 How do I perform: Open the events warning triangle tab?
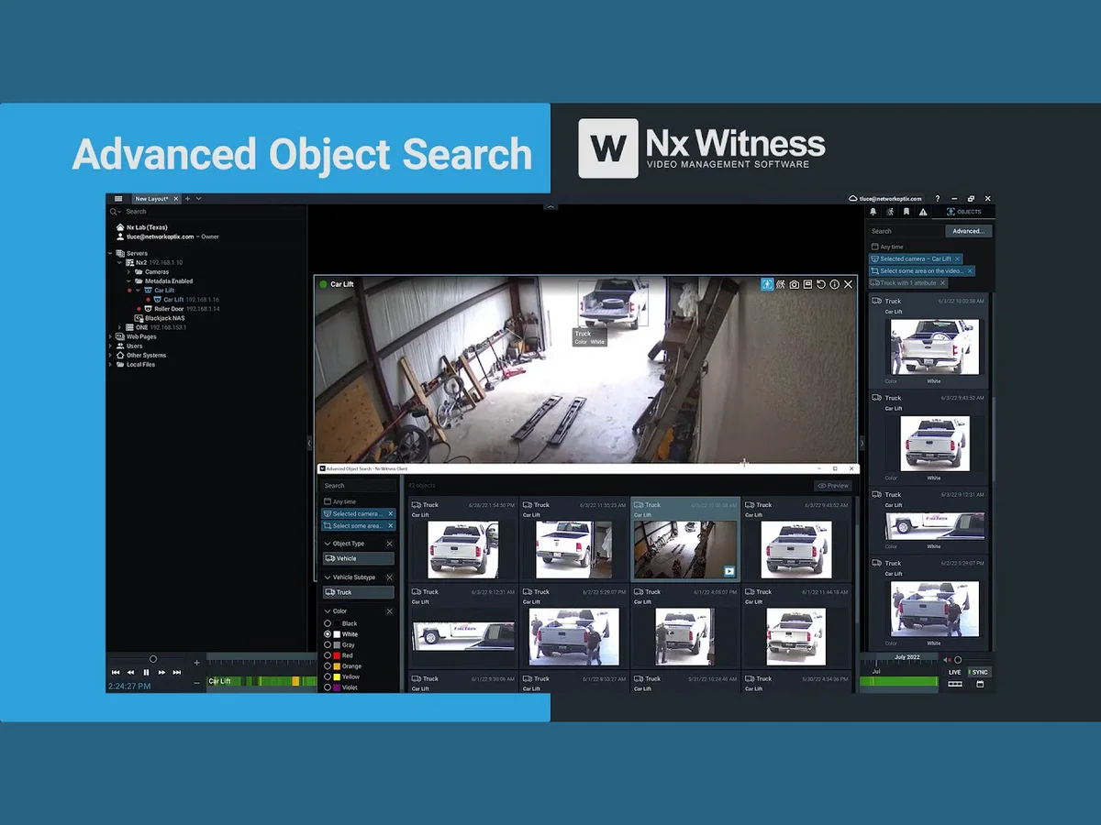[923, 212]
